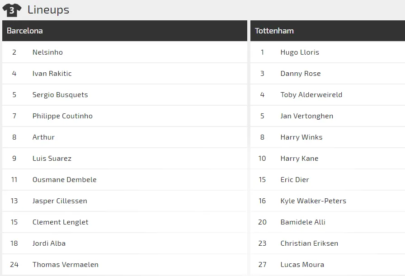Image resolution: width=405 pixels, height=276 pixels.
Task: Open Luis Suarez player link
Action: [x=52, y=159]
